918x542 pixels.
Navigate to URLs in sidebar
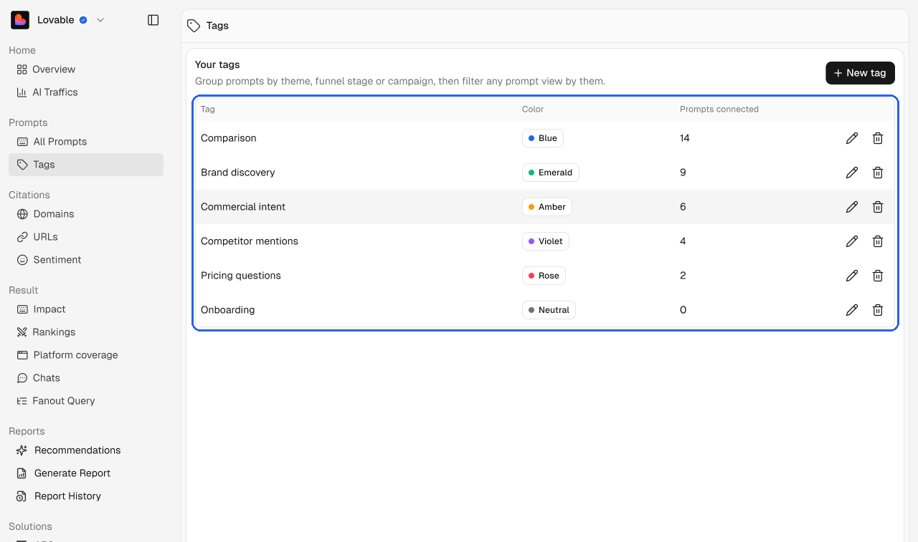[86, 237]
